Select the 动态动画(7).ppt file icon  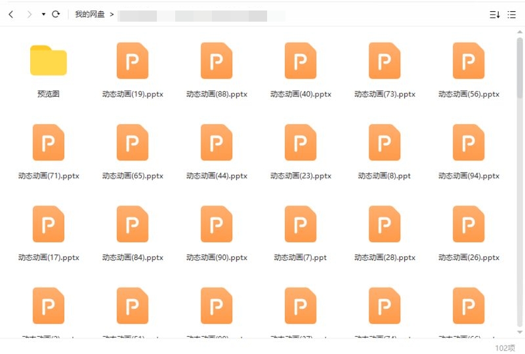tap(301, 224)
